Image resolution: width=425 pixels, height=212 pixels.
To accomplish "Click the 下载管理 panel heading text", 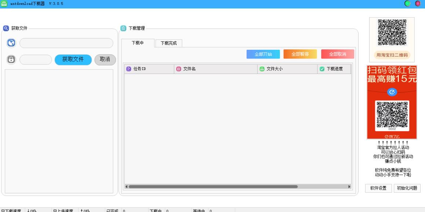I will click(137, 28).
